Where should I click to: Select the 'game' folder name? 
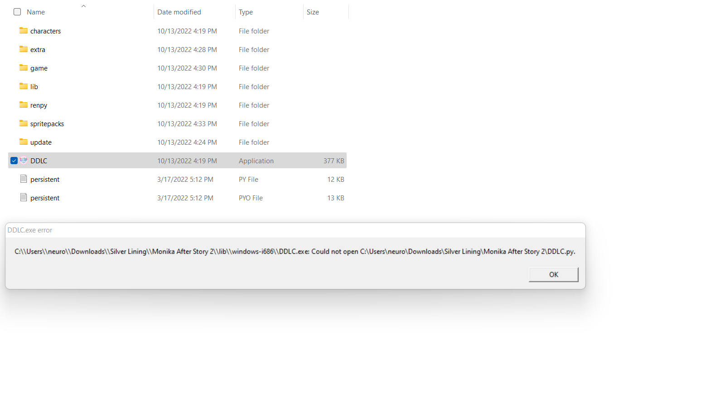[39, 68]
